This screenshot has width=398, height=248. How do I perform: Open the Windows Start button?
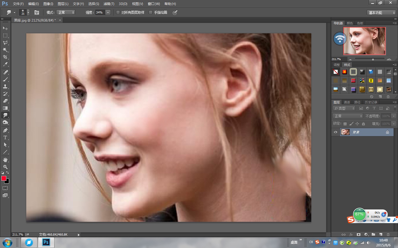coord(7,243)
